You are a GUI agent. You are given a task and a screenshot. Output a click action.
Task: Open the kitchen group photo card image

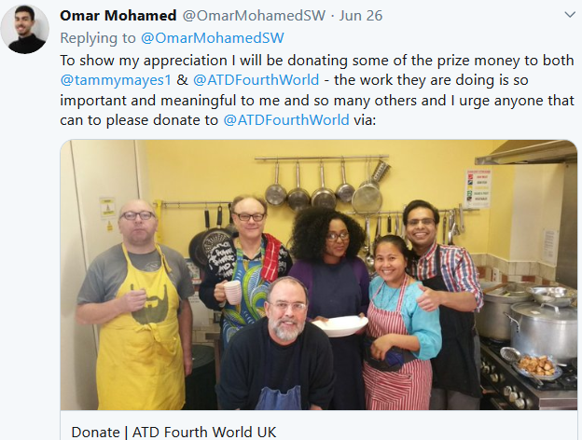(x=319, y=275)
